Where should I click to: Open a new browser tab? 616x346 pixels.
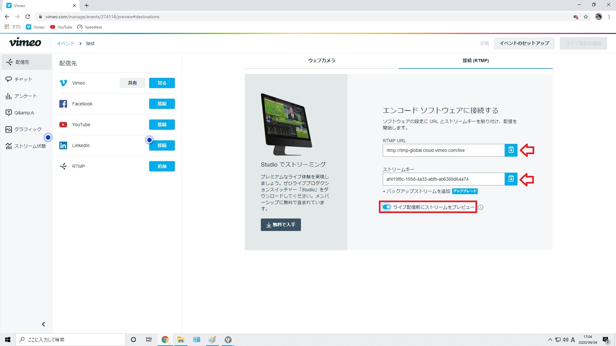click(x=87, y=5)
